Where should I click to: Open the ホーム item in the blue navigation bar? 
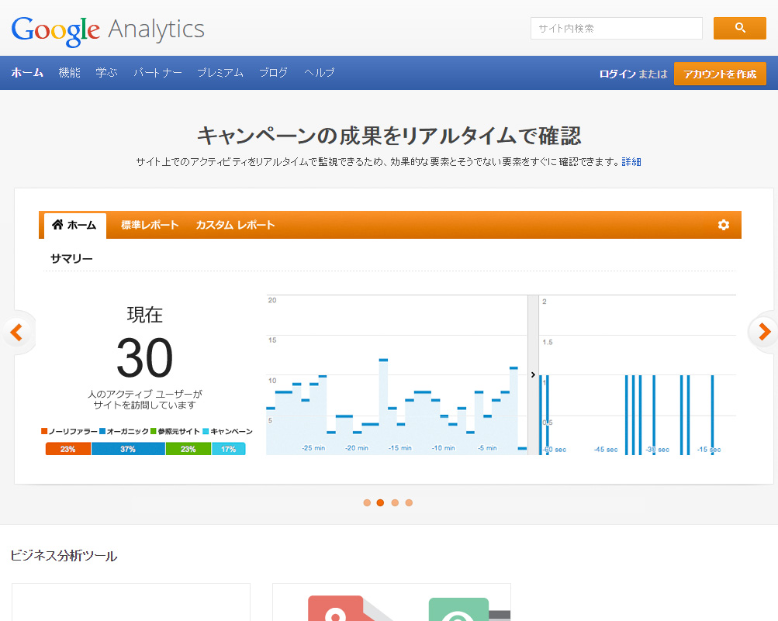point(27,73)
